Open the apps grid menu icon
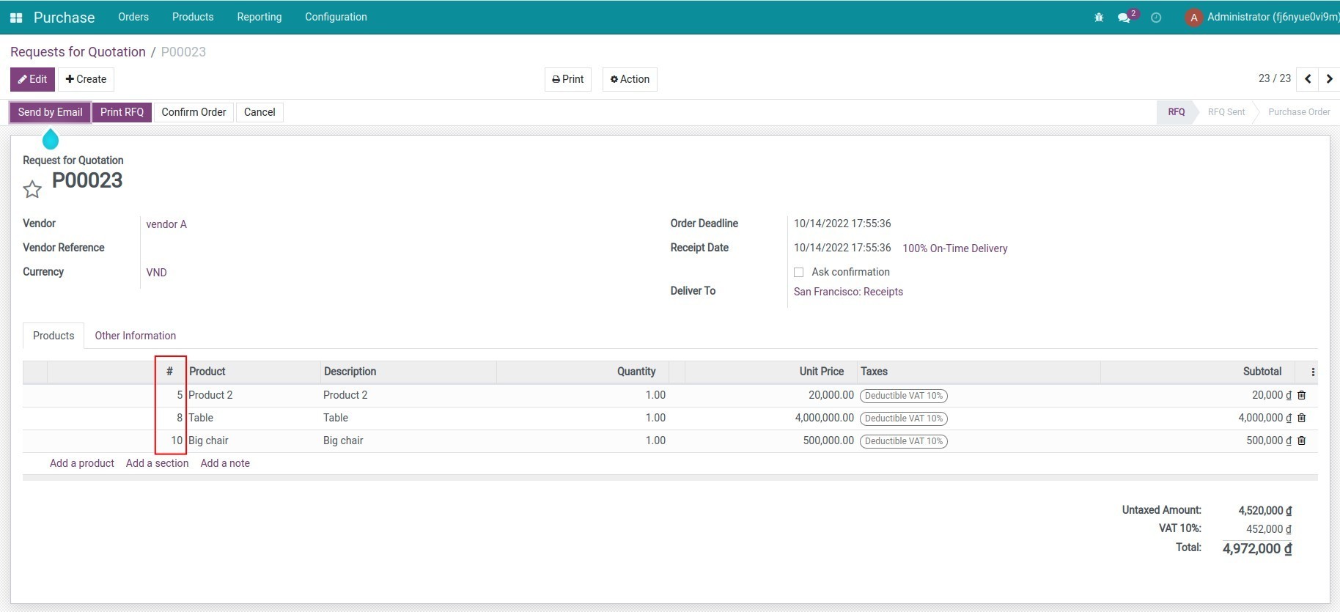The image size is (1340, 612). (16, 18)
